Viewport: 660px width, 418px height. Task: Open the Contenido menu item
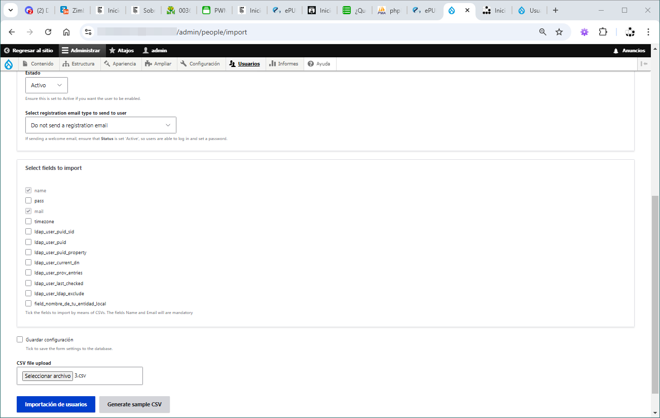click(x=38, y=64)
